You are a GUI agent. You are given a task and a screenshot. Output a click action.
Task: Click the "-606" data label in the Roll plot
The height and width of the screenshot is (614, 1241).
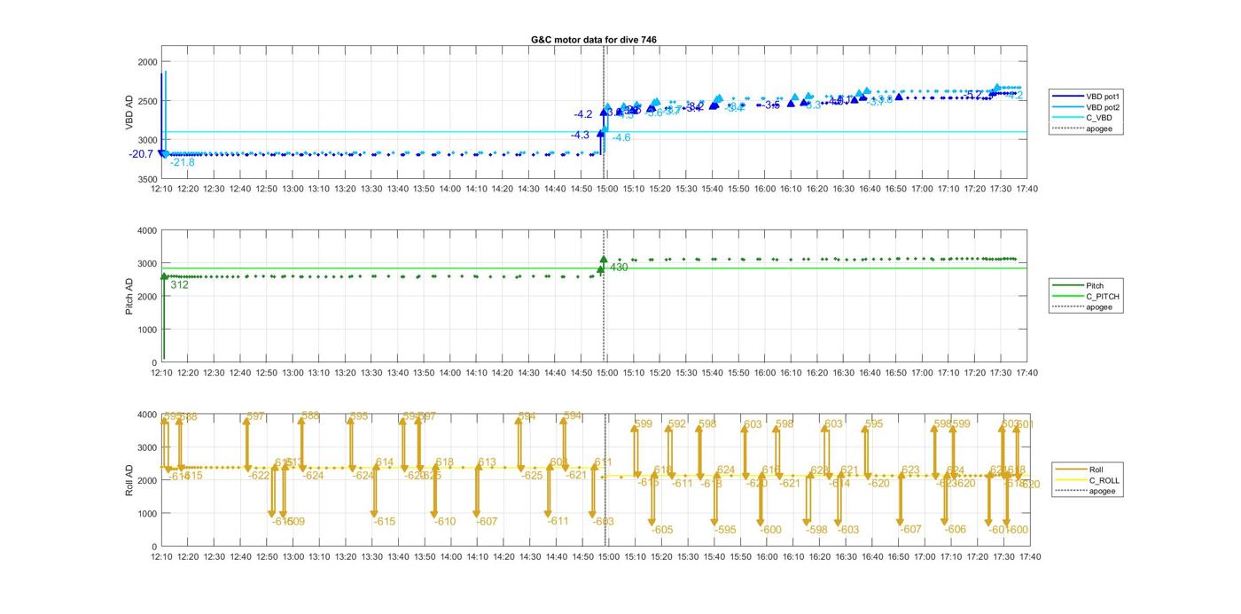955,529
